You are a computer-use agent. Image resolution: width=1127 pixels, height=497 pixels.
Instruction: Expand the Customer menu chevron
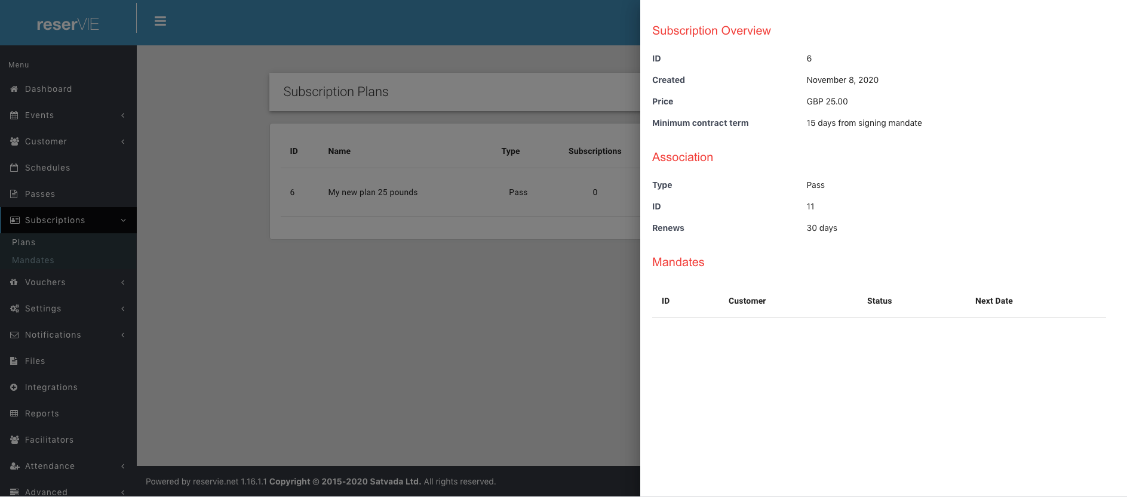click(123, 141)
